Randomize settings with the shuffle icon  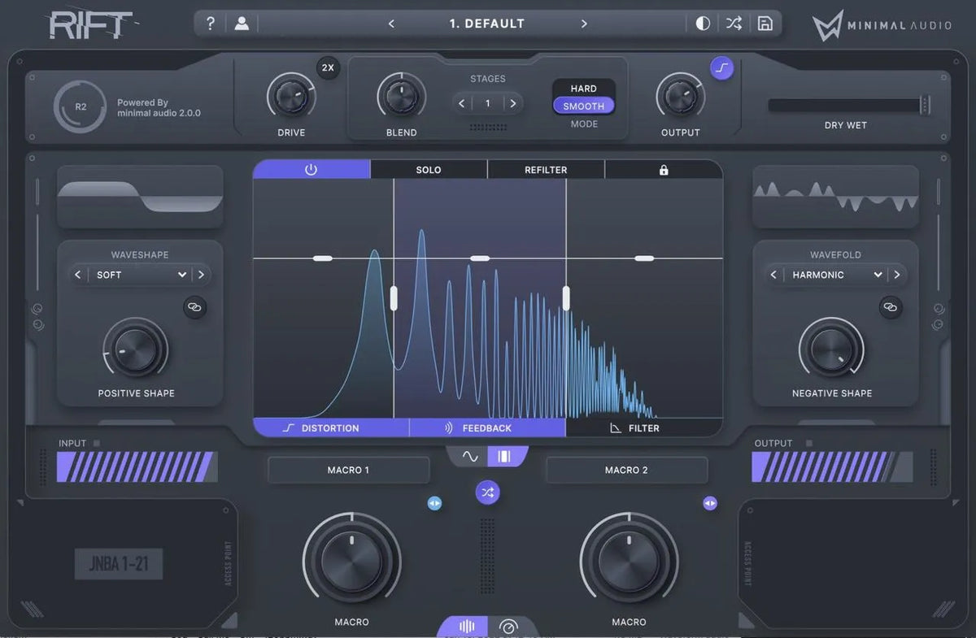tap(734, 23)
